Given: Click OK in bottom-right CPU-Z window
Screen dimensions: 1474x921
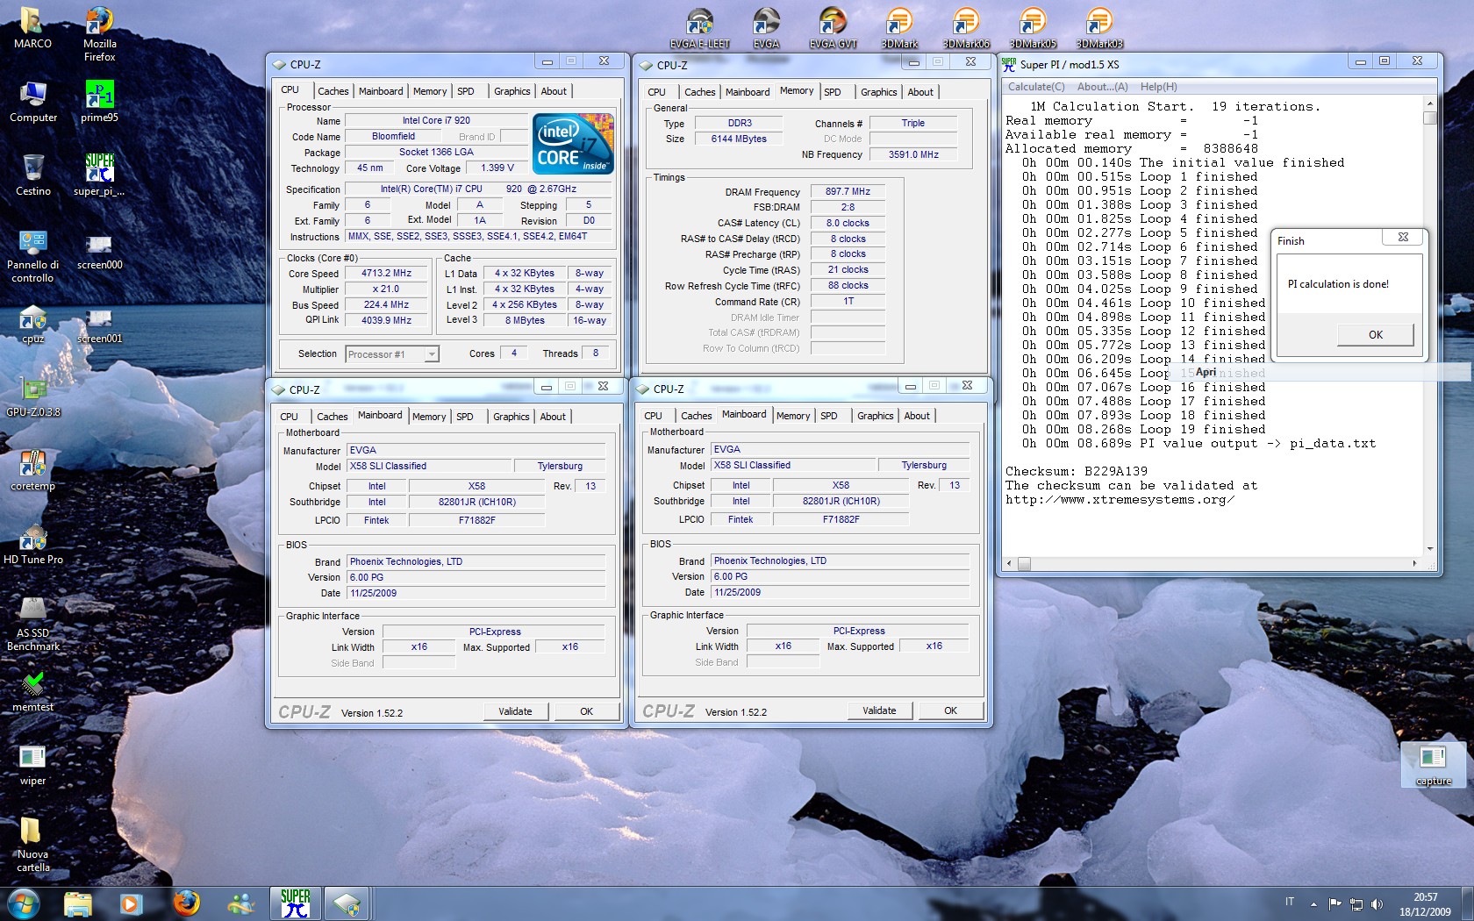Looking at the screenshot, I should click(950, 710).
